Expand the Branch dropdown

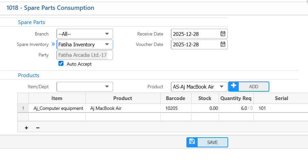(x=107, y=34)
